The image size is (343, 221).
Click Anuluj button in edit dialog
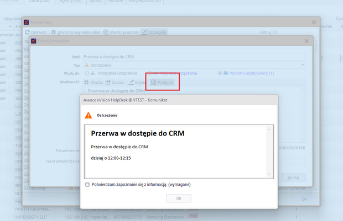(293, 177)
